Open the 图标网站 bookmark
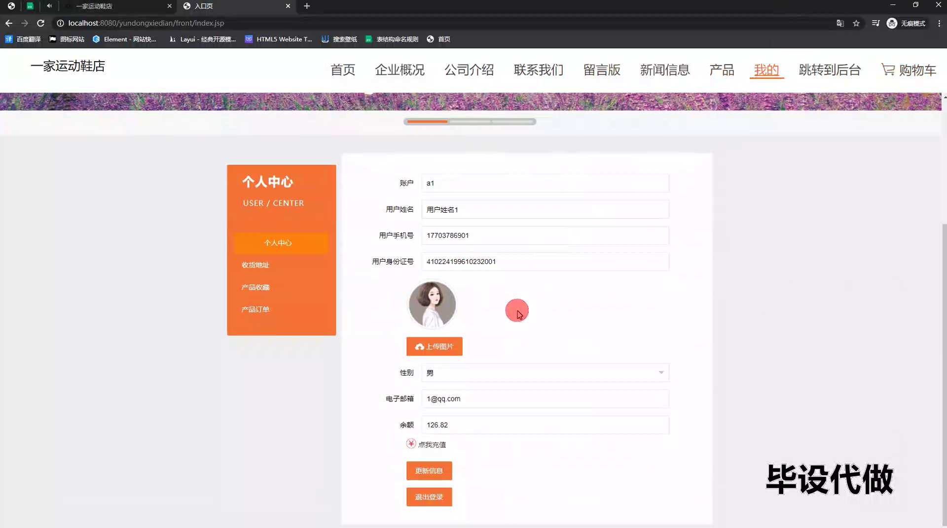 coord(67,39)
